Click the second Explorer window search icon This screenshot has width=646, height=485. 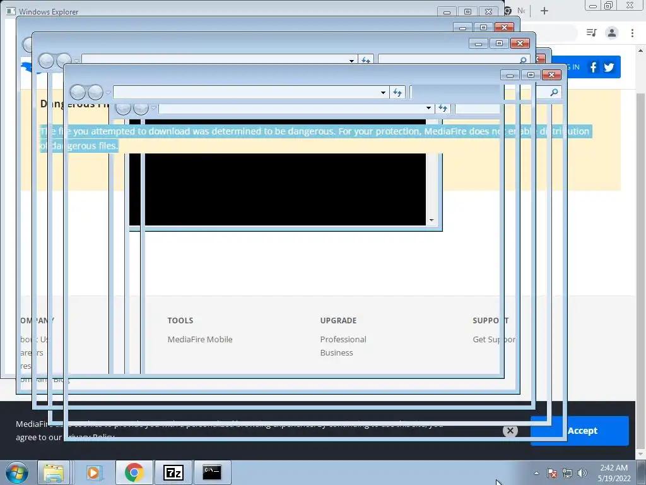click(x=523, y=60)
